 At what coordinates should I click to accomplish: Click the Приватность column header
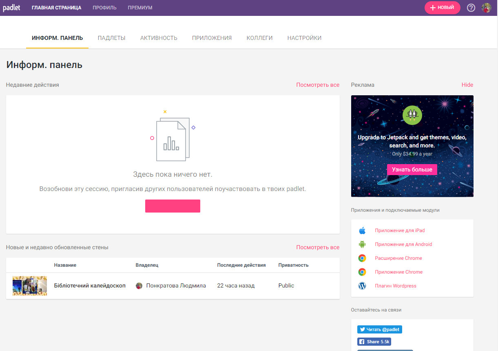[x=293, y=265]
